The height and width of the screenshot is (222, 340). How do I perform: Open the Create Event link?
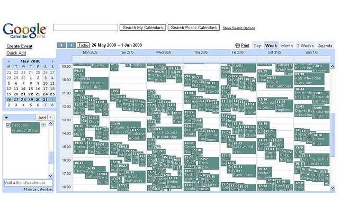pos(20,47)
